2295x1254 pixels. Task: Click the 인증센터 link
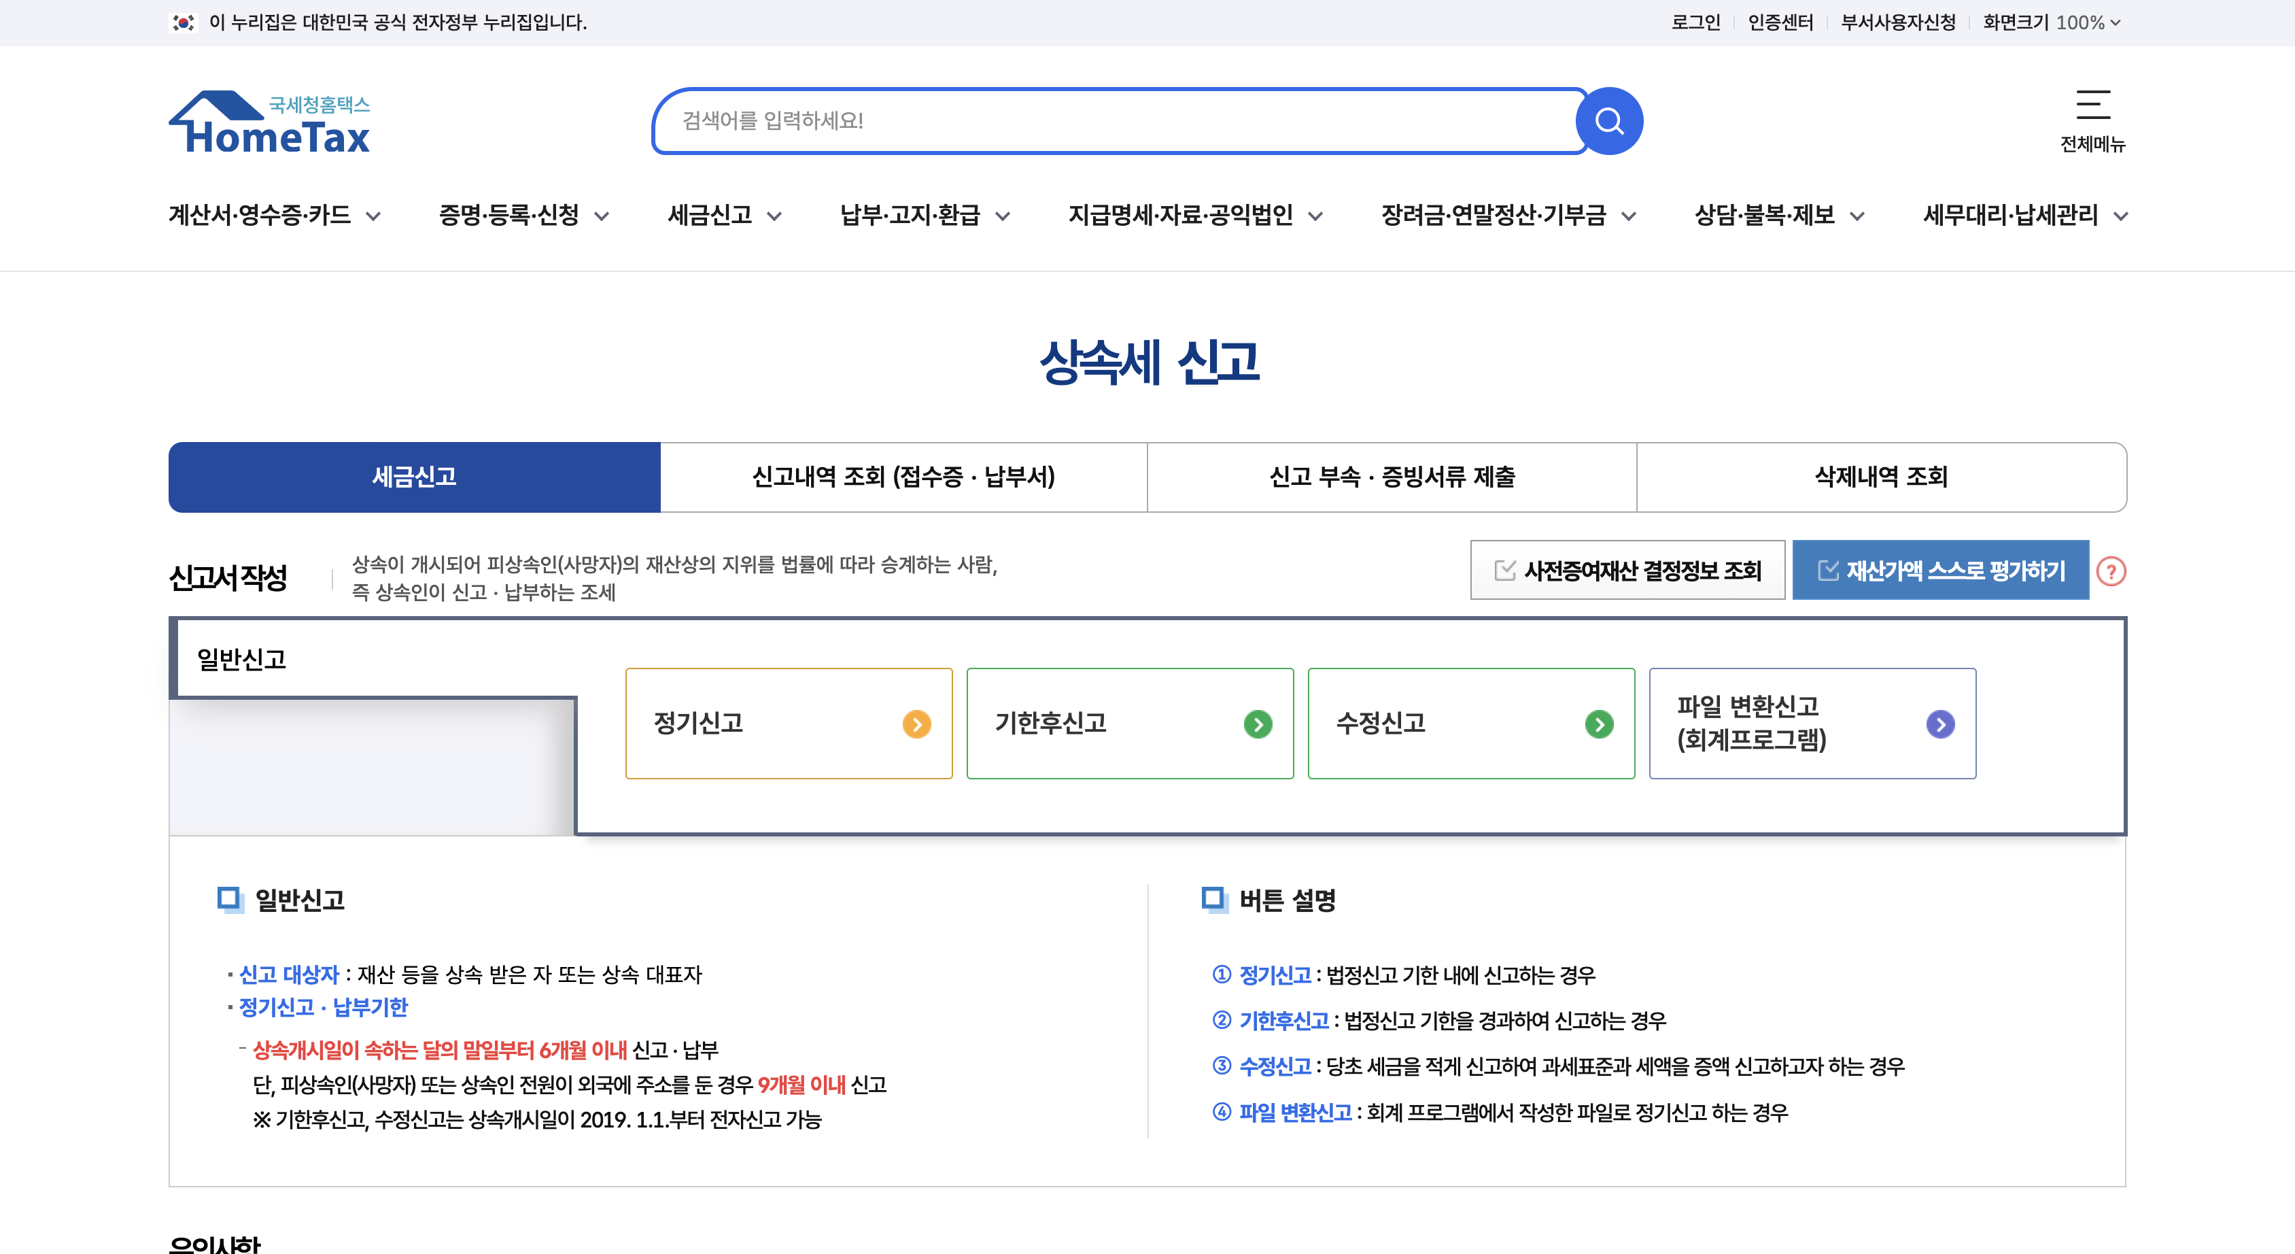pyautogui.click(x=1781, y=21)
